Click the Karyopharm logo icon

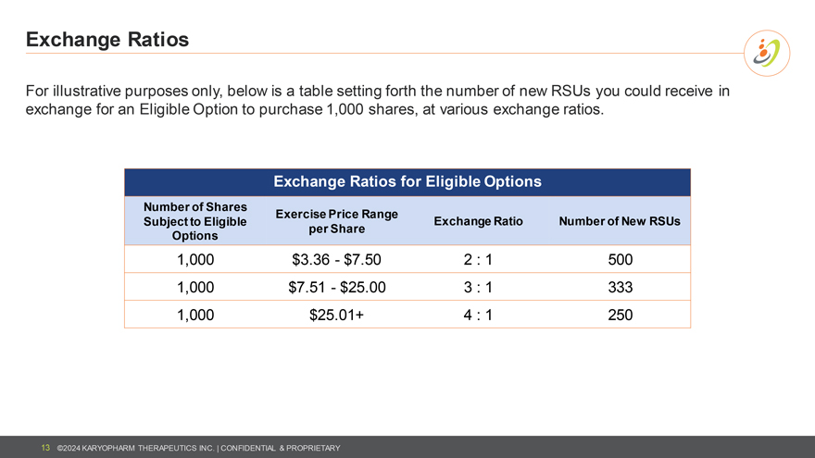[768, 54]
